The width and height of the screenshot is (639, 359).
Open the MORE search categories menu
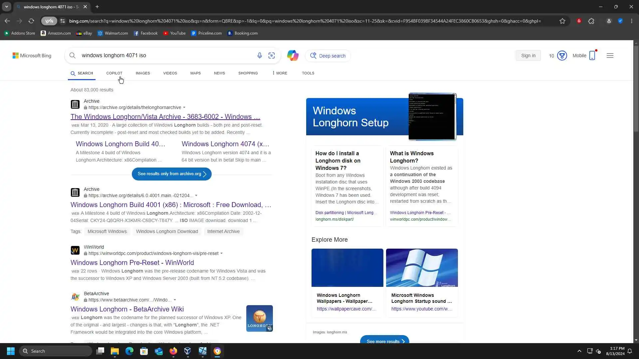click(x=280, y=73)
